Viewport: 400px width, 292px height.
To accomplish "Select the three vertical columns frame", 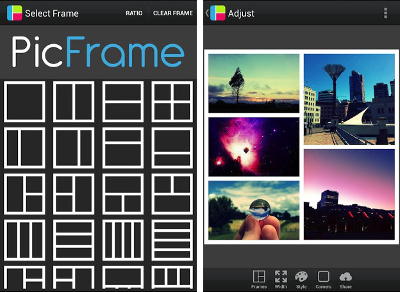I will coord(24,240).
